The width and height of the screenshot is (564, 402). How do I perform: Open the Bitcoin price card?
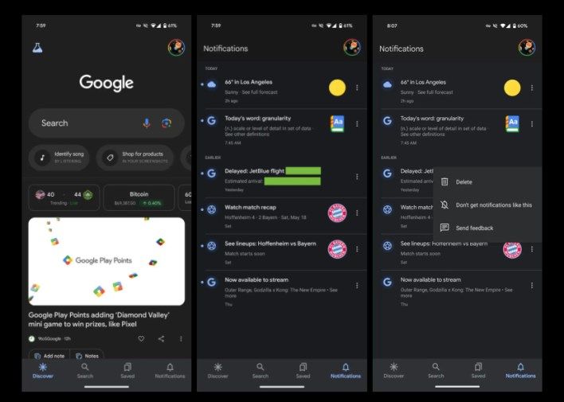pyautogui.click(x=139, y=197)
